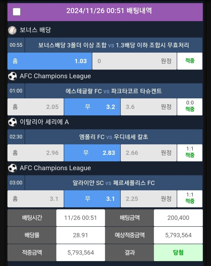Choose 홈 2.05 for 에스테글랄 FC
The image size is (211, 266).
point(36,107)
